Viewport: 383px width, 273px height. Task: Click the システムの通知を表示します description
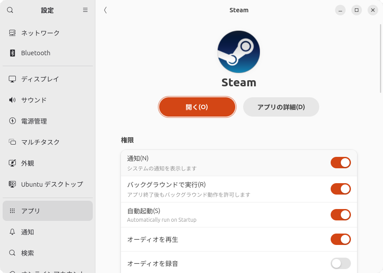point(162,168)
